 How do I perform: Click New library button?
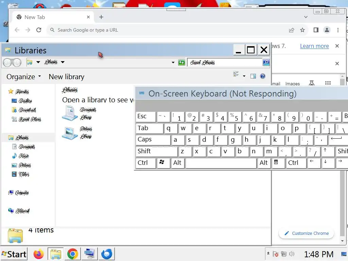[67, 77]
